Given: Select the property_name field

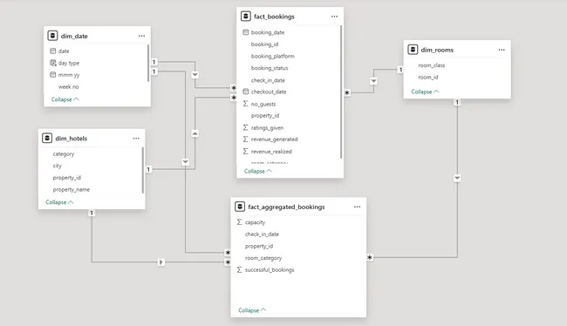Looking at the screenshot, I should [x=72, y=189].
